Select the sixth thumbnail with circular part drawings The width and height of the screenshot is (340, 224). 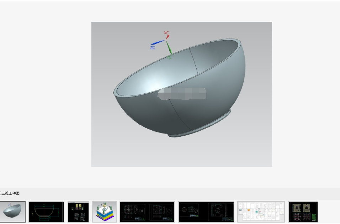click(x=206, y=212)
